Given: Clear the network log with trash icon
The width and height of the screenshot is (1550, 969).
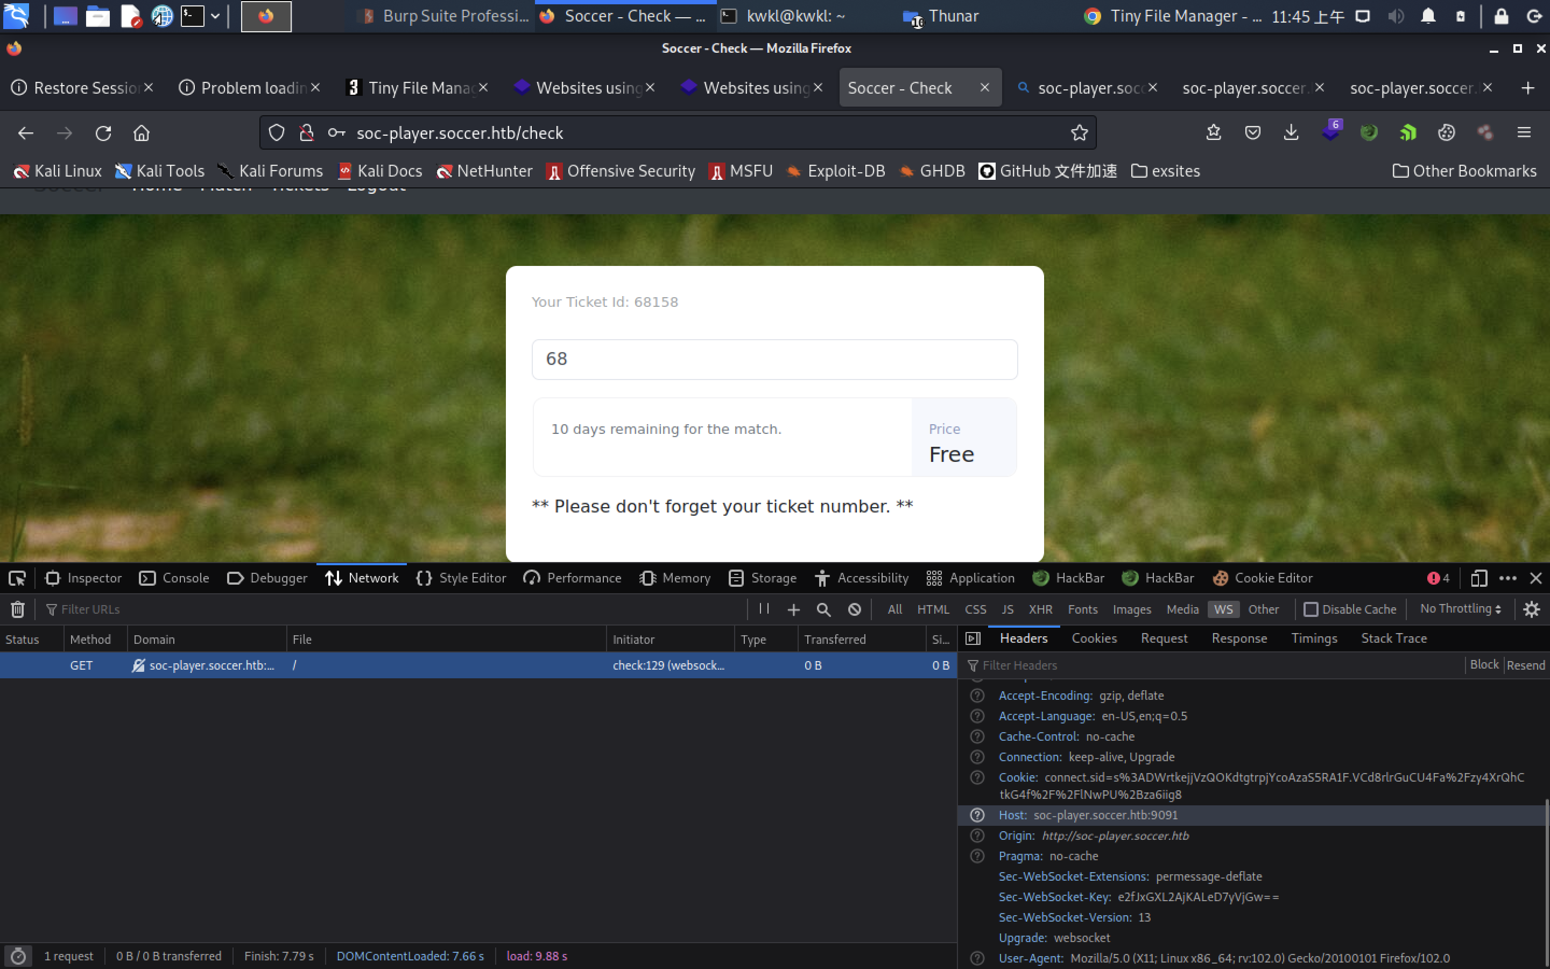Looking at the screenshot, I should pos(18,609).
